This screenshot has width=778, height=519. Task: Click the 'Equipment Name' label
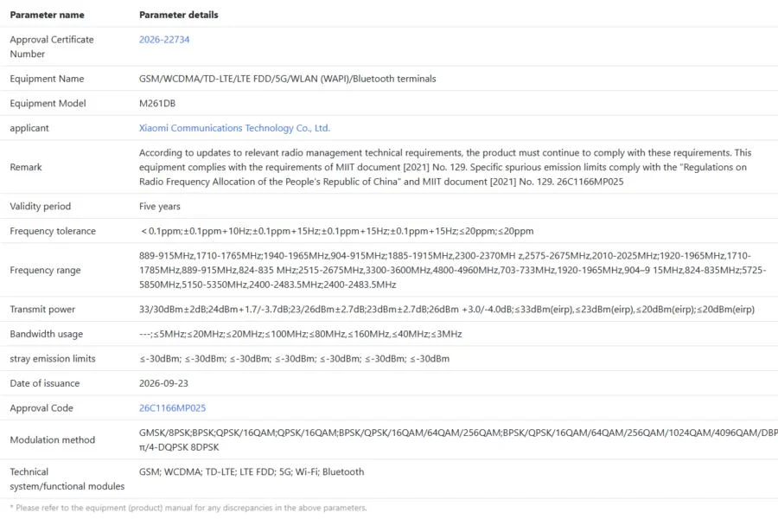(47, 79)
